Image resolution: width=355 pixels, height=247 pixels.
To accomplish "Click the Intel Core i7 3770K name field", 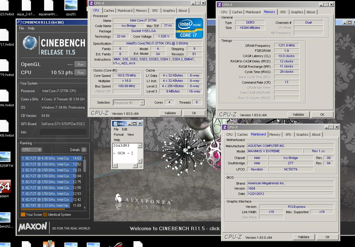I will click(143, 21).
